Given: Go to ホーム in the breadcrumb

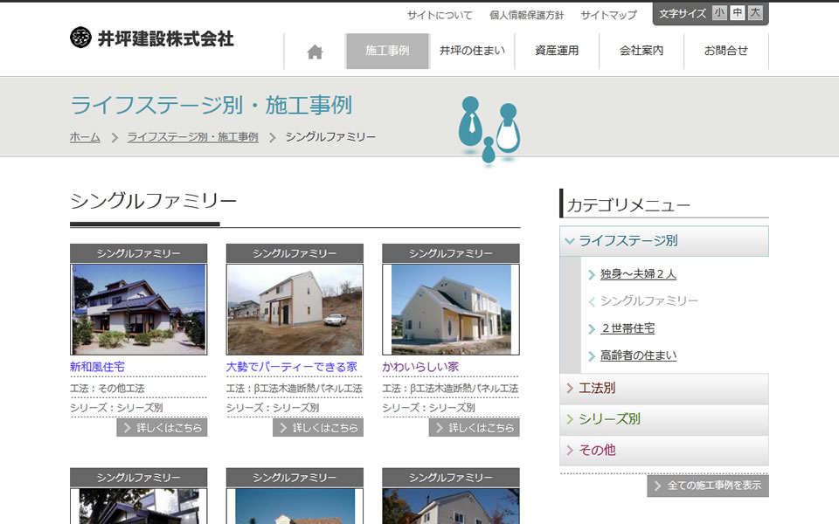Looking at the screenshot, I should pyautogui.click(x=85, y=137).
